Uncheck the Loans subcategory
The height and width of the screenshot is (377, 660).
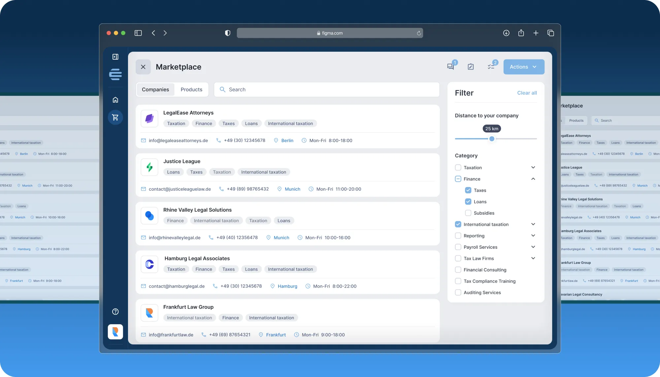pyautogui.click(x=468, y=202)
